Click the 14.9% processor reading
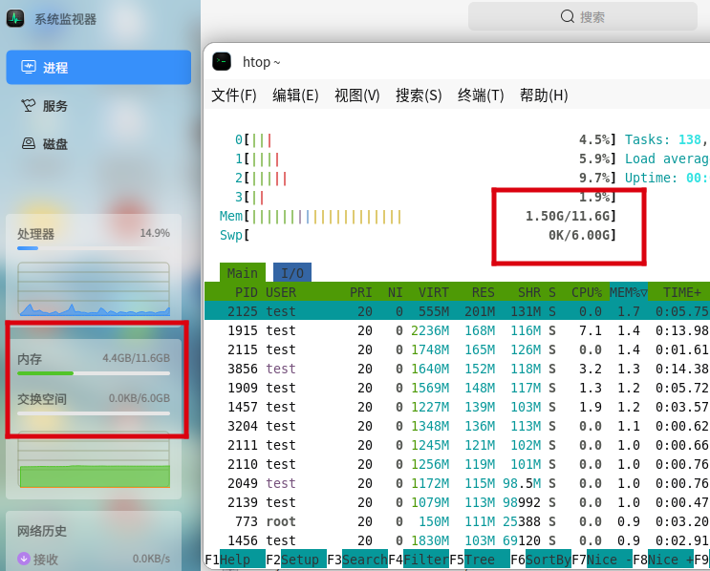 155,233
